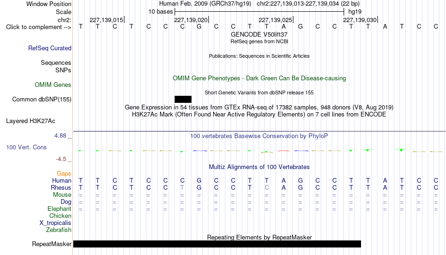Click the Rhesus alignment row label
Screen dimensions: 446x255
click(x=61, y=188)
